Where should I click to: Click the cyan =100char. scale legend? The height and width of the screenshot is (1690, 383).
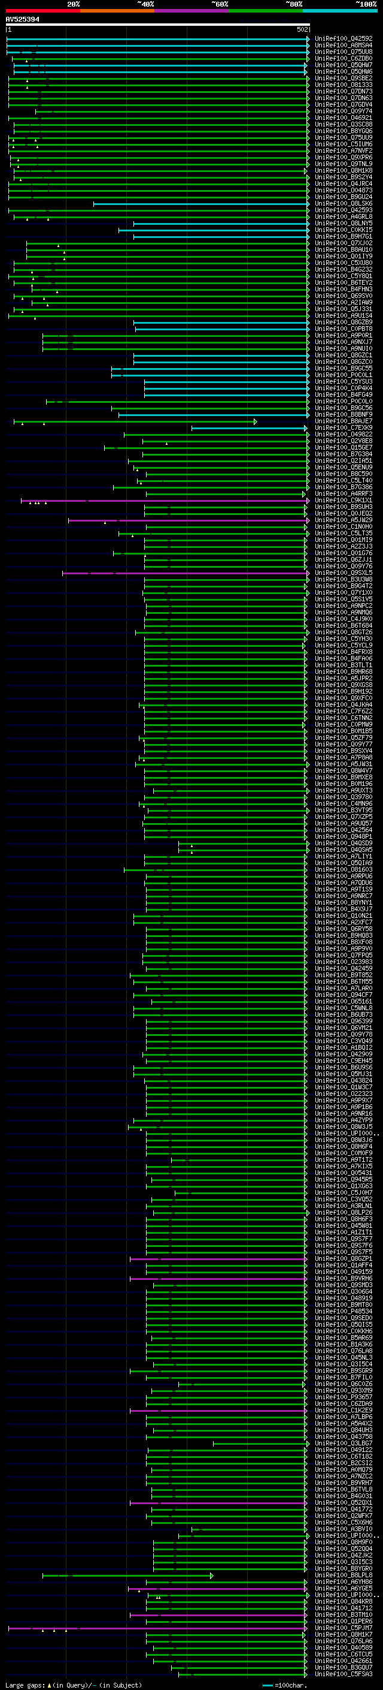284,1685
